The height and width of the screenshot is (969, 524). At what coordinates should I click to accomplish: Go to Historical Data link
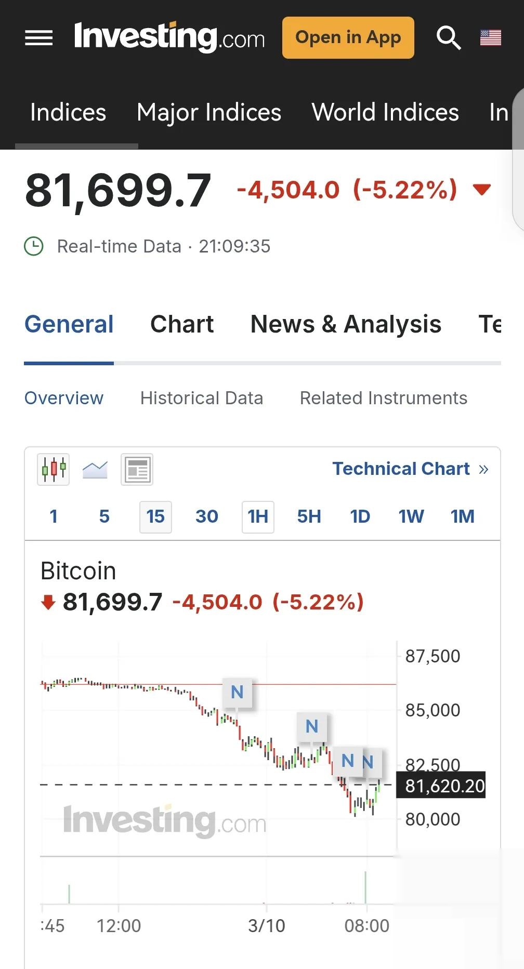pyautogui.click(x=202, y=398)
